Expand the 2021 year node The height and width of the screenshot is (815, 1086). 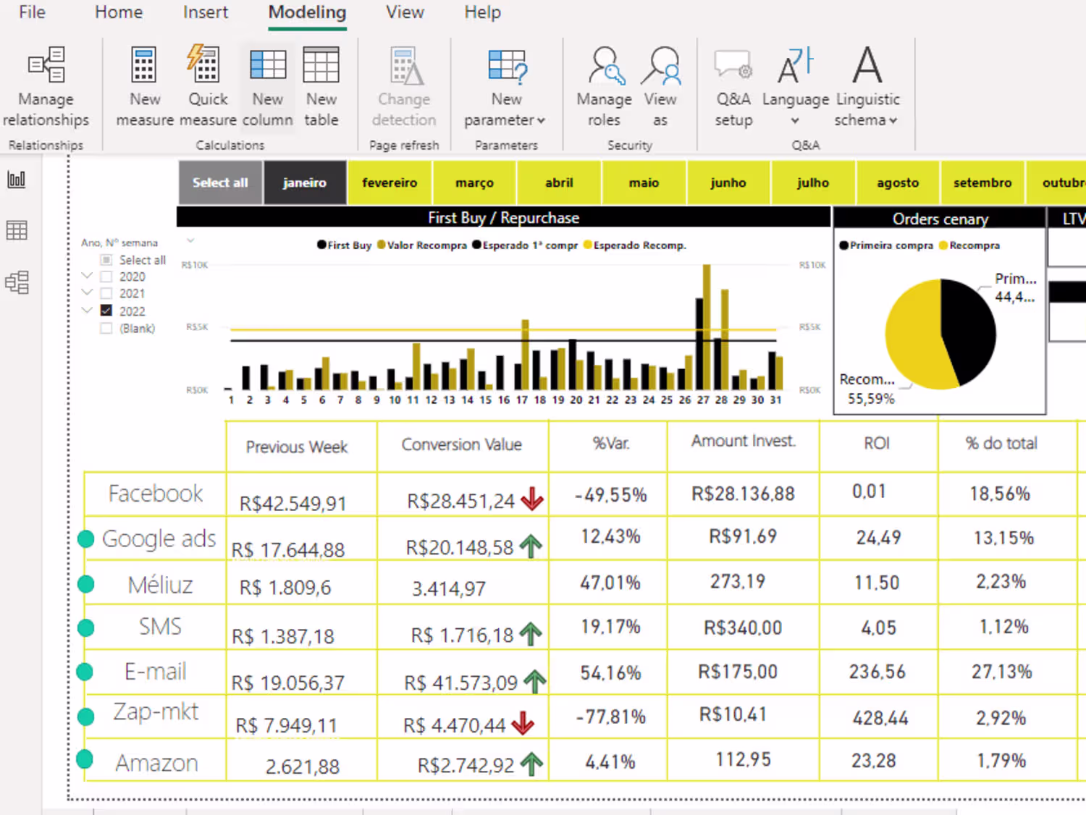(87, 293)
